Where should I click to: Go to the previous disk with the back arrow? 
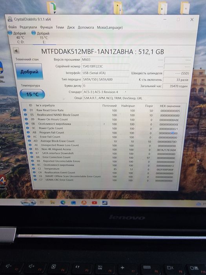pos(16,51)
